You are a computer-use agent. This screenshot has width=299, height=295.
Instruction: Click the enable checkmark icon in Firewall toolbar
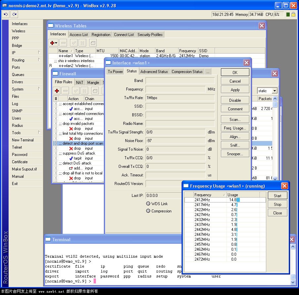[76, 91]
